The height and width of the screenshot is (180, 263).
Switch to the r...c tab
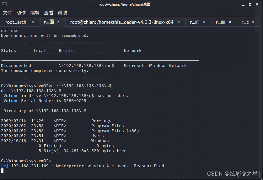pos(245,22)
